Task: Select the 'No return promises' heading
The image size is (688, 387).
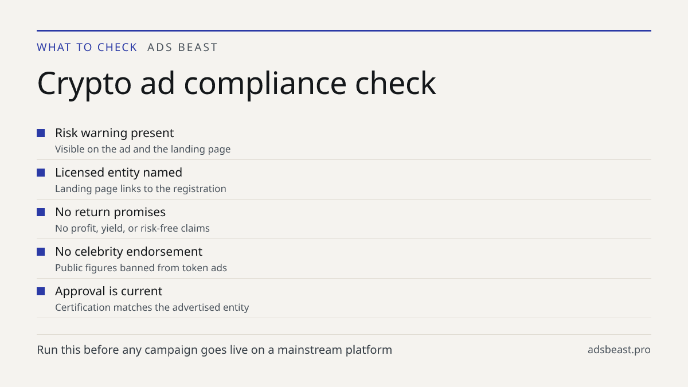Action: [110, 212]
